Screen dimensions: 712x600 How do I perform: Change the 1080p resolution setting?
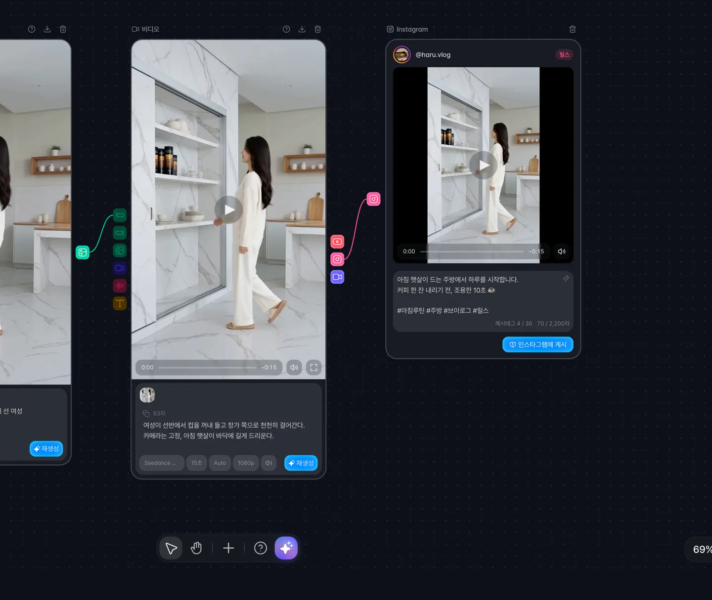[246, 463]
